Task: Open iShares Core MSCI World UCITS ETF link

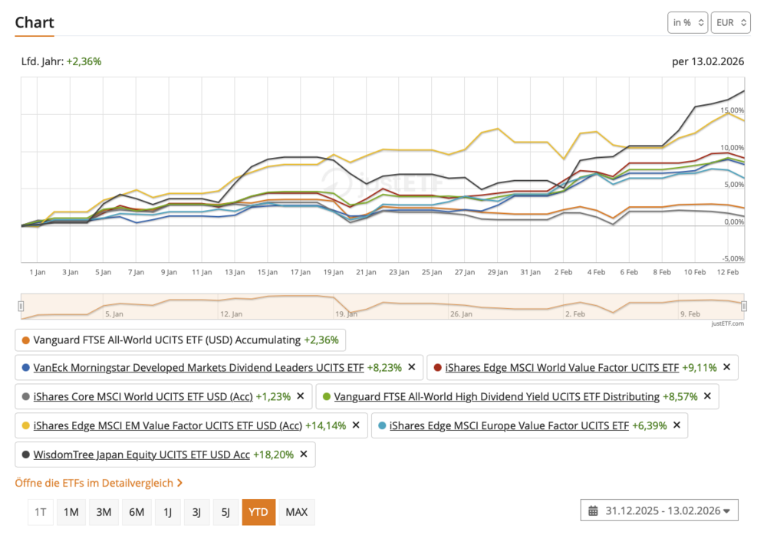Action: (x=143, y=396)
